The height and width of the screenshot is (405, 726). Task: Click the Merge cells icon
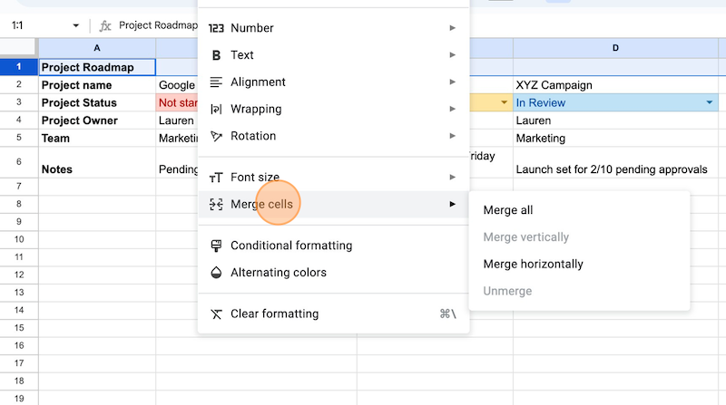[x=216, y=205]
